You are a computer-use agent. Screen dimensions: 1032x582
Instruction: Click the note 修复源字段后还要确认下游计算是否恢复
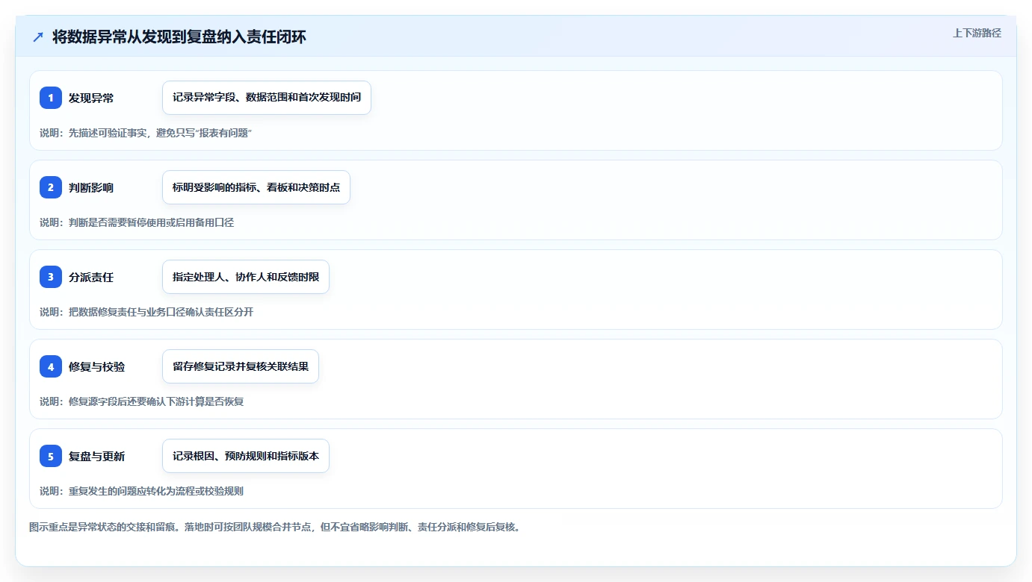tap(142, 401)
